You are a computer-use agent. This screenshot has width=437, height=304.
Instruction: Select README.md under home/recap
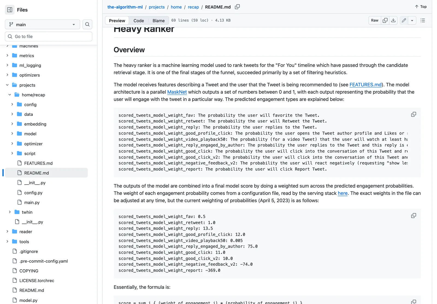pos(46,173)
